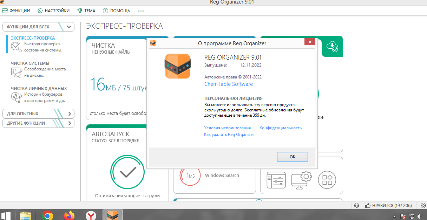Launch Google Chrome from the taskbar
Screen dimensions: 427x220
(x=47, y=215)
